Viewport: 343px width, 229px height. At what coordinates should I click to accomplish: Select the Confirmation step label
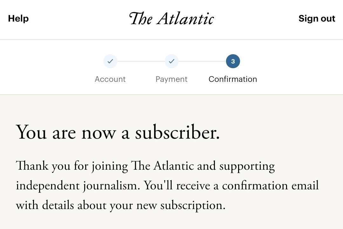click(233, 79)
